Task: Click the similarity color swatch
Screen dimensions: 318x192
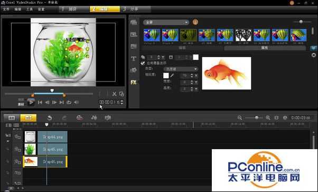Action: click(x=166, y=76)
